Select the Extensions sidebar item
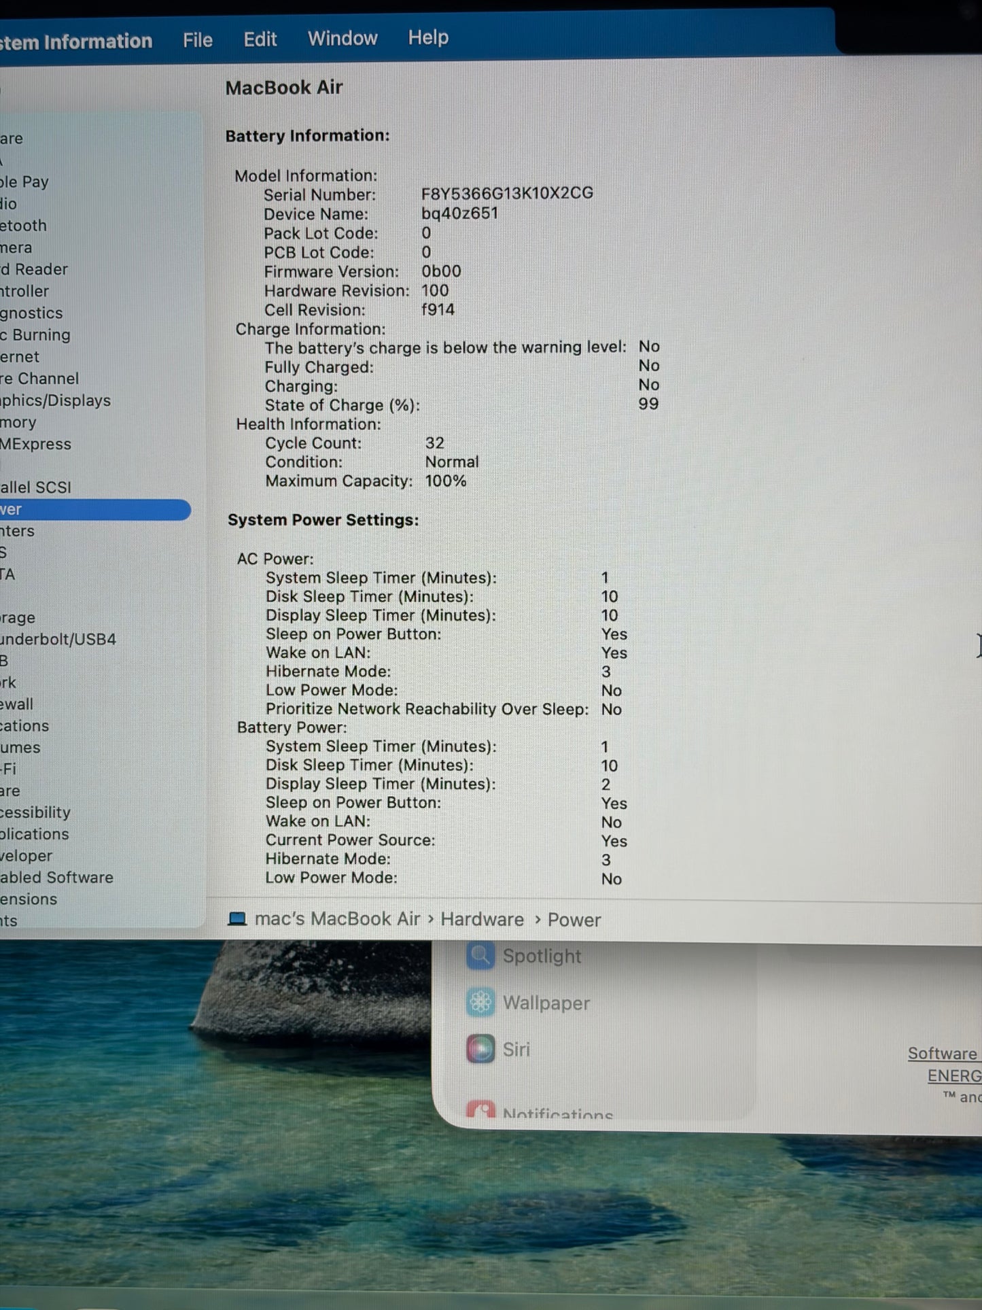The image size is (982, 1310). (29, 899)
